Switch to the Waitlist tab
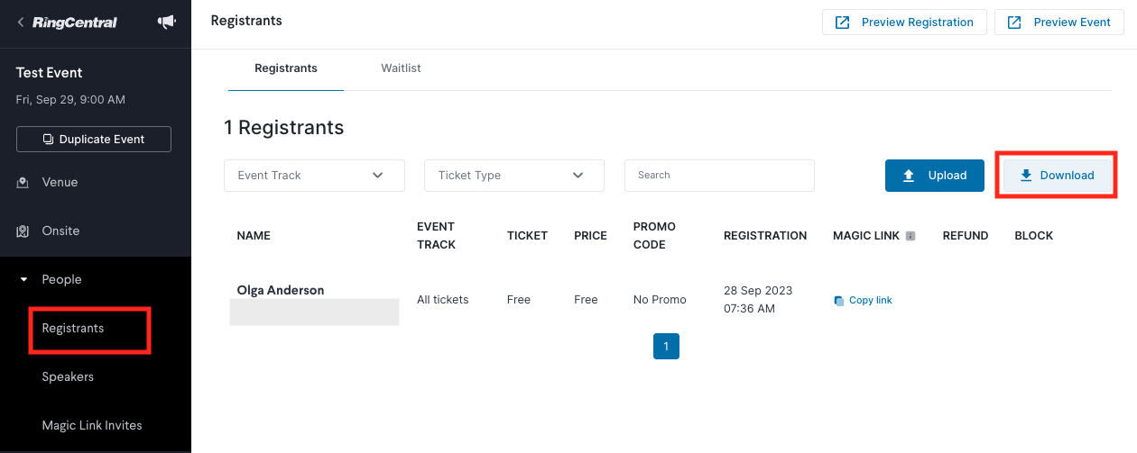The width and height of the screenshot is (1137, 453). (x=401, y=68)
